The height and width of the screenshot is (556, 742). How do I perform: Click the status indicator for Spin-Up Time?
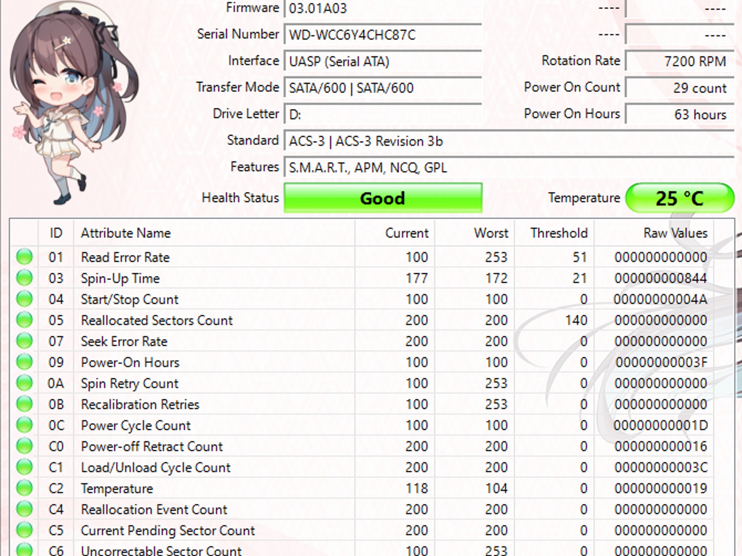[x=25, y=278]
